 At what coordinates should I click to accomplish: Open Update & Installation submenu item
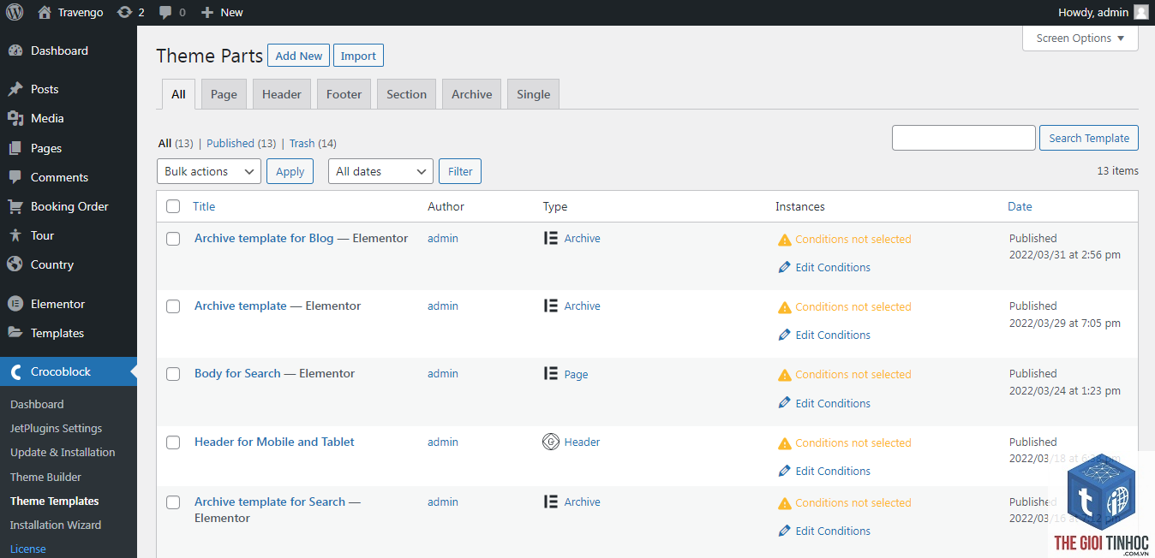coord(63,452)
